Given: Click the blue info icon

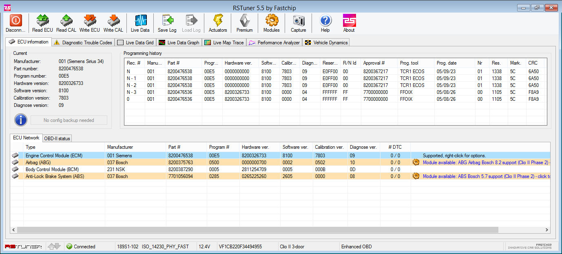Looking at the screenshot, I should coord(21,120).
